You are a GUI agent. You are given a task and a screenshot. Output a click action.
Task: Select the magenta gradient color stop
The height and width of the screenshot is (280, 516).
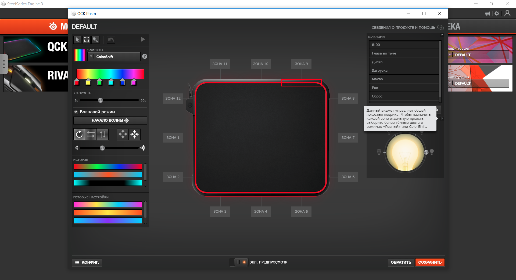click(x=134, y=82)
